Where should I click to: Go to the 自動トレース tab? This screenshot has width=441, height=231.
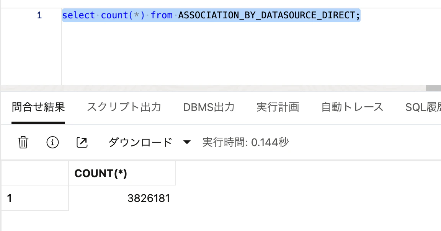click(352, 107)
